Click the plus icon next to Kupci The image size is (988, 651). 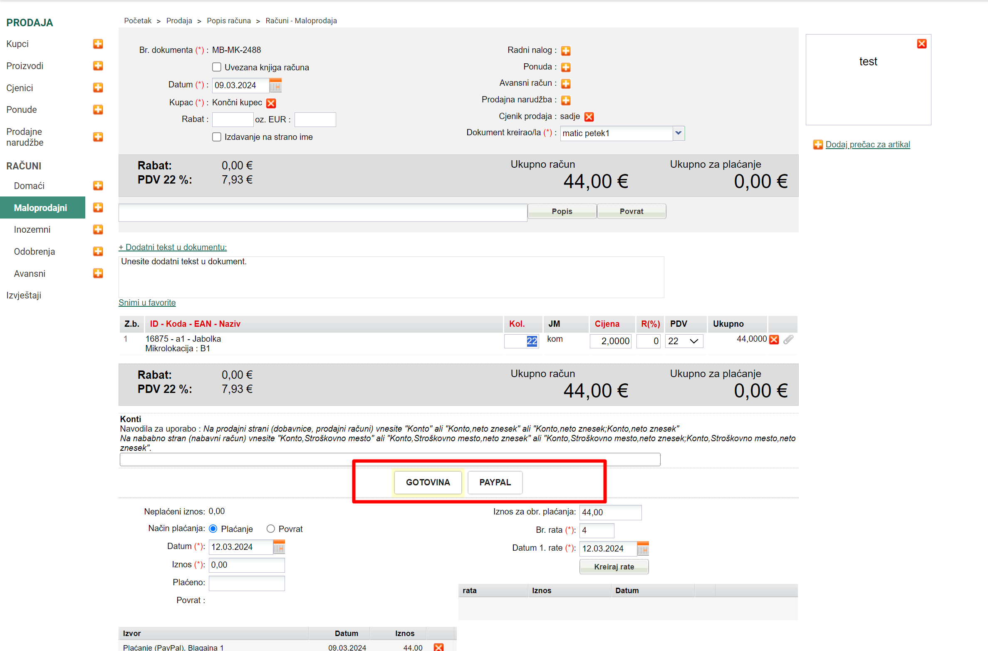pos(98,44)
